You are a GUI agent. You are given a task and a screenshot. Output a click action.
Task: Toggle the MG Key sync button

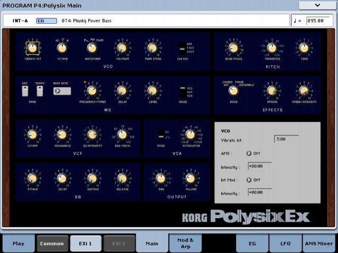25,91
